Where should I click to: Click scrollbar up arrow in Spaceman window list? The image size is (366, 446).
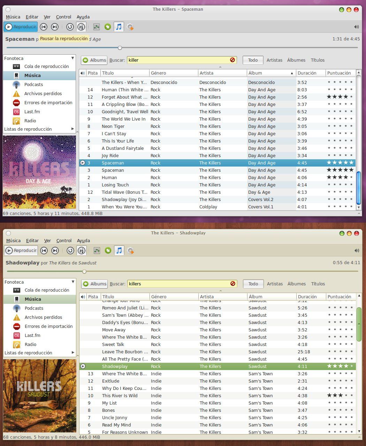pyautogui.click(x=359, y=72)
